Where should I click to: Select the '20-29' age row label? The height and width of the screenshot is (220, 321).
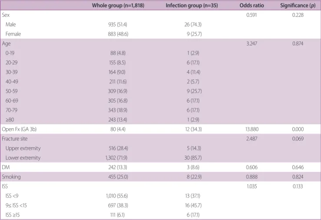click(x=11, y=62)
